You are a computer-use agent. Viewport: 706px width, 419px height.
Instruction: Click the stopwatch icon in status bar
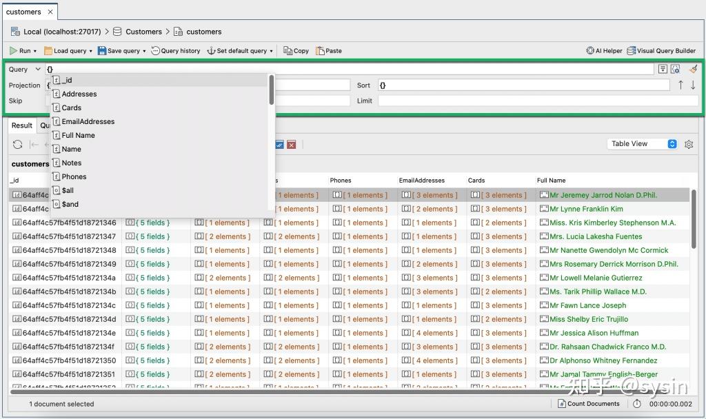tap(636, 404)
